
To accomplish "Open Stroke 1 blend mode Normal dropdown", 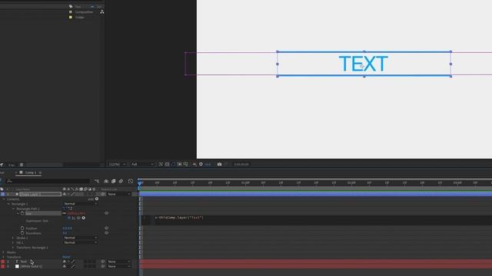I will coord(81,238).
